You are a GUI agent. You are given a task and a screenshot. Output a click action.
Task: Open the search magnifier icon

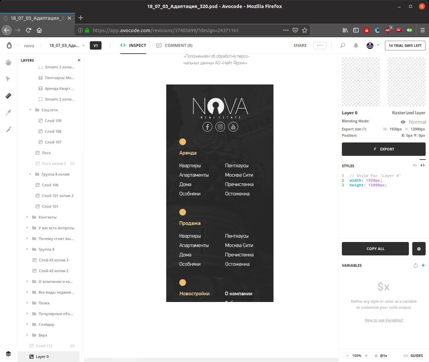pyautogui.click(x=343, y=45)
